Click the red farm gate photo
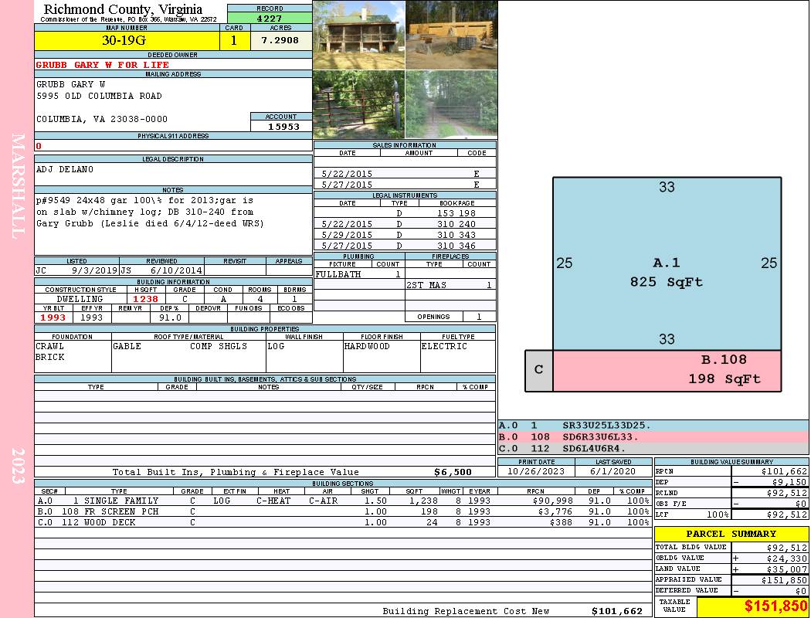 tap(358, 104)
